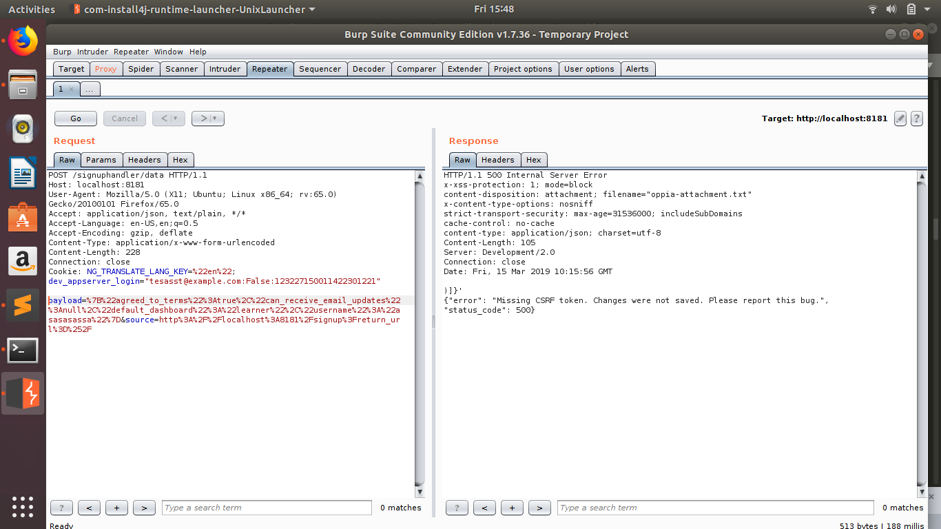This screenshot has width=941, height=529.
Task: Open the Repeater menu
Action: pos(131,52)
